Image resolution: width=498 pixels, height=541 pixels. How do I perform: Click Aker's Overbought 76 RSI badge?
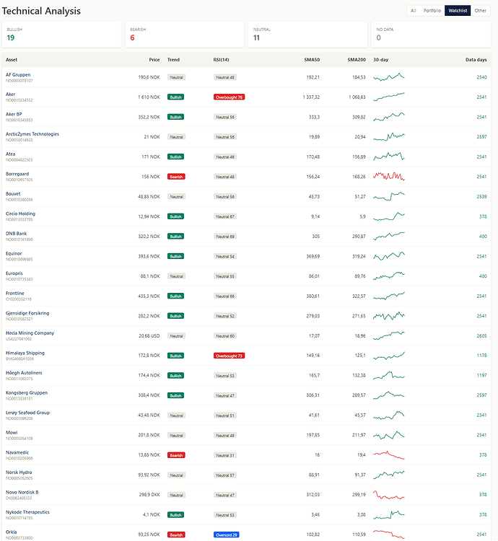coord(230,97)
